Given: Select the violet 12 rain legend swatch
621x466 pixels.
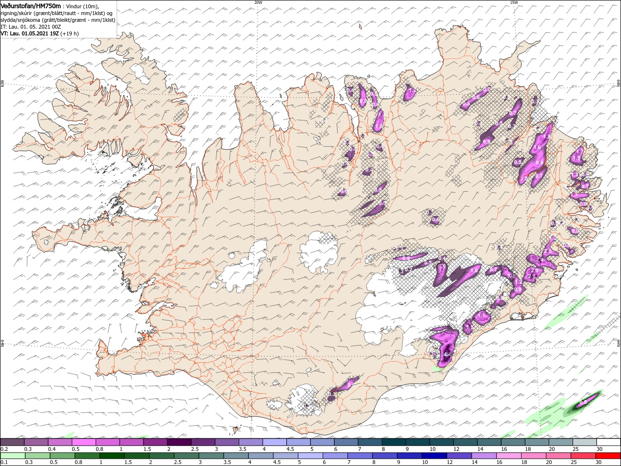Looking at the screenshot, I should (459, 456).
